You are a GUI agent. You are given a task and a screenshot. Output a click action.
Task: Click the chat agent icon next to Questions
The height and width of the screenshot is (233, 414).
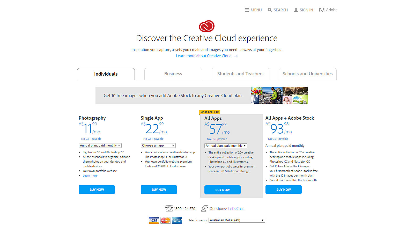[205, 208]
